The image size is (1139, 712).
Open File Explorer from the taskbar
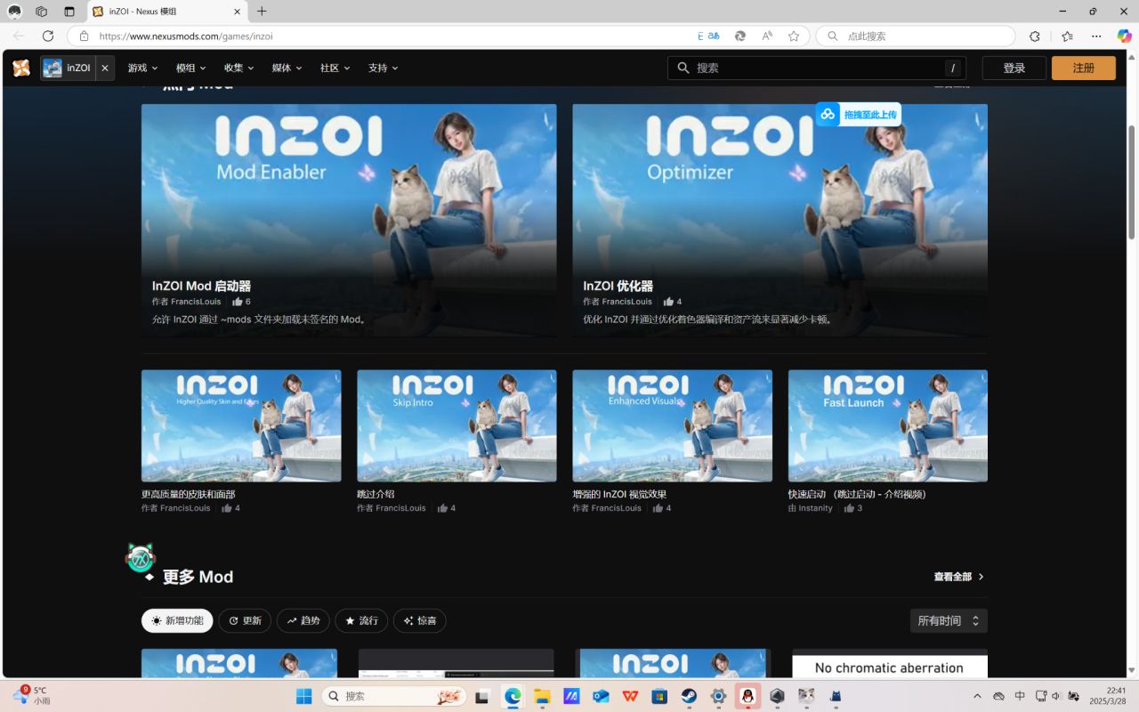pos(542,696)
